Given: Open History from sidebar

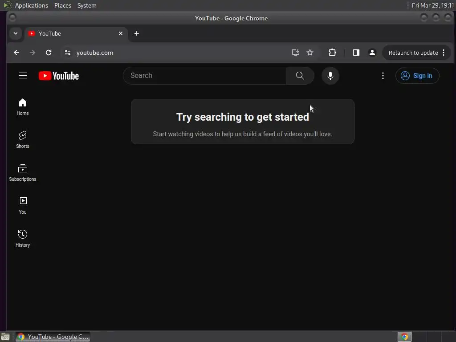Looking at the screenshot, I should click(x=23, y=239).
